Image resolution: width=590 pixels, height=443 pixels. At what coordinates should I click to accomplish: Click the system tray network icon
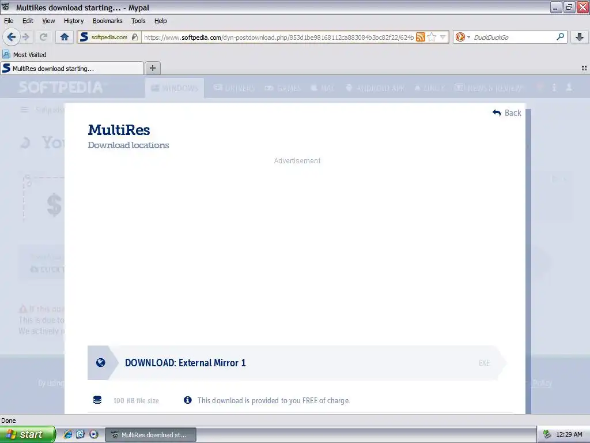[x=547, y=434]
